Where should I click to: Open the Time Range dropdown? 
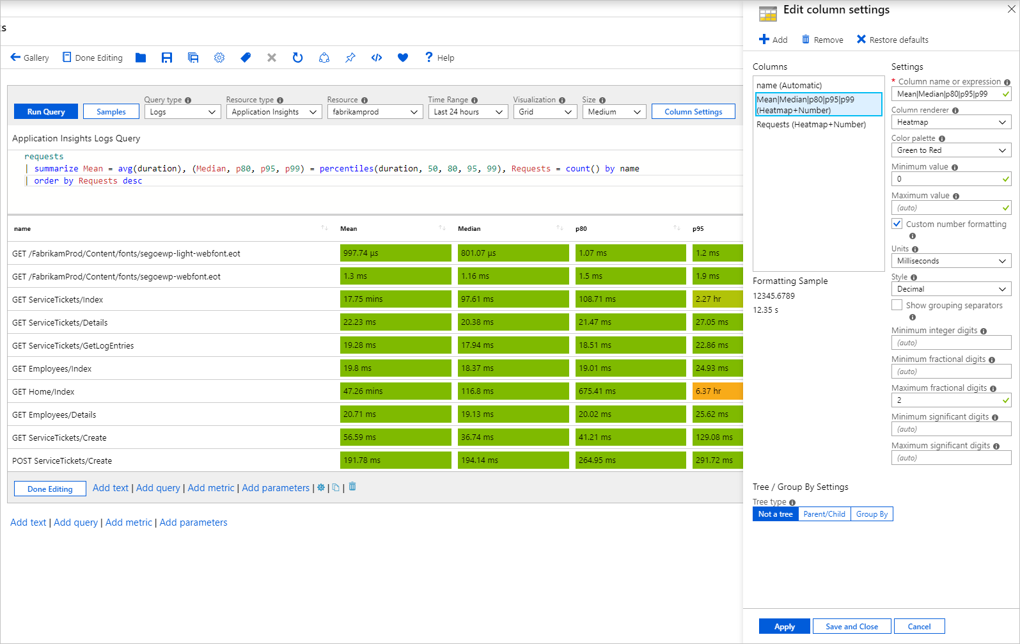pyautogui.click(x=469, y=112)
